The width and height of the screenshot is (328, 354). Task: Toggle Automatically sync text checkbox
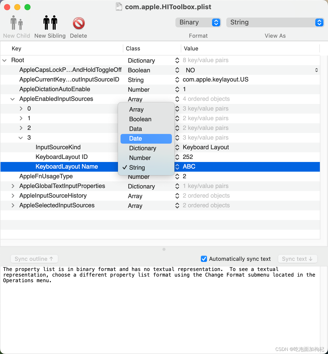point(204,259)
